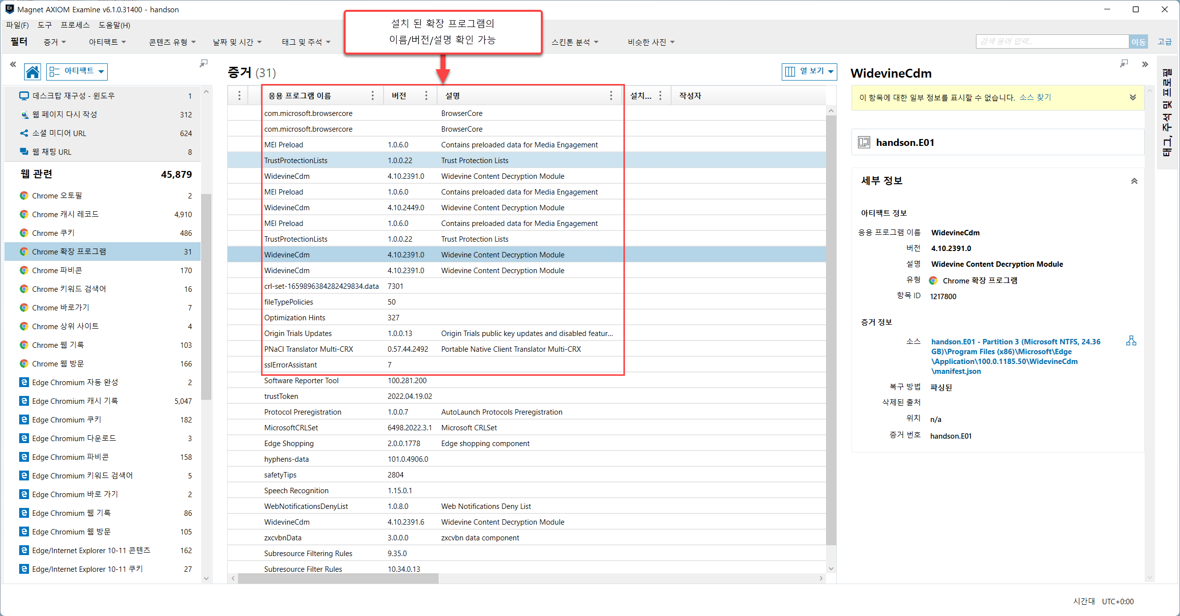Open the 콘텐츠 유형 filter dropdown
This screenshot has width=1180, height=616.
pyautogui.click(x=172, y=42)
